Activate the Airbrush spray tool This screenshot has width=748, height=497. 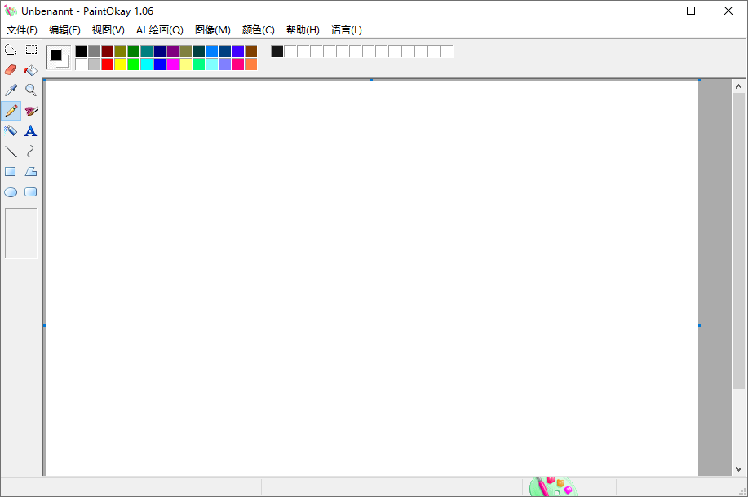(11, 130)
